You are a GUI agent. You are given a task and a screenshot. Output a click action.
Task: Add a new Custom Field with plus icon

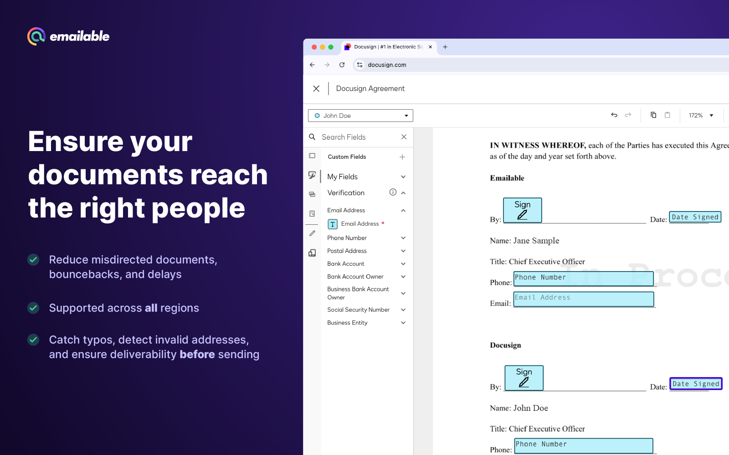click(x=402, y=157)
